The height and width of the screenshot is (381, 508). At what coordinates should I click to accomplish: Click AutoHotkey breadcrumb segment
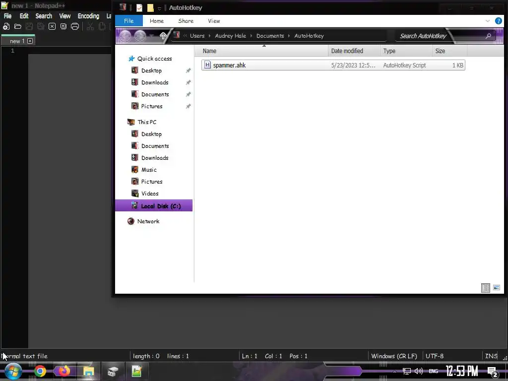(x=309, y=36)
